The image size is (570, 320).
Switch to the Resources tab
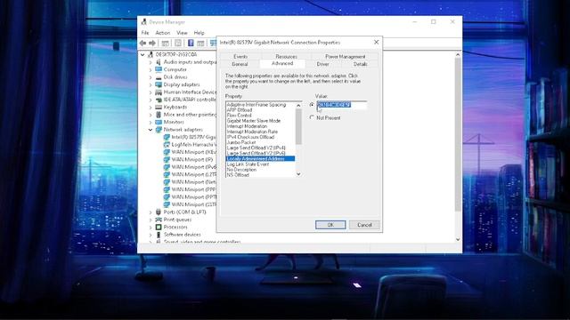(x=286, y=57)
